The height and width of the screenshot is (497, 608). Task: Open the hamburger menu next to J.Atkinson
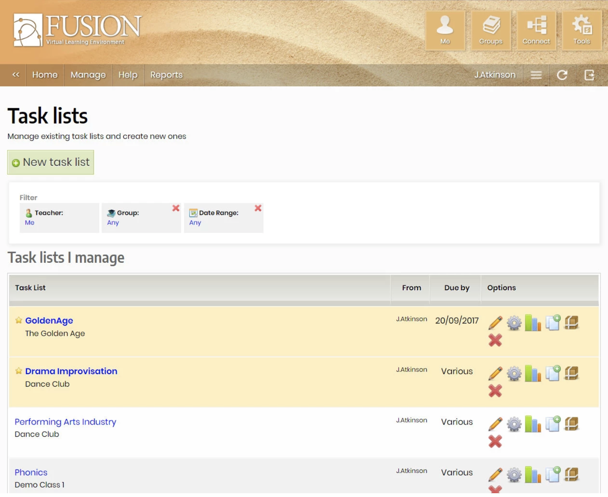(x=536, y=75)
